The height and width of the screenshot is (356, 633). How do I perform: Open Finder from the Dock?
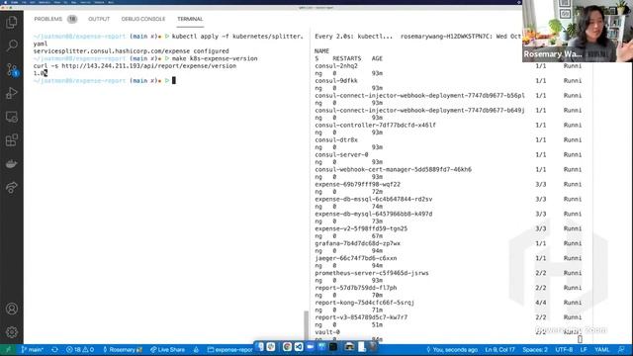(260, 346)
